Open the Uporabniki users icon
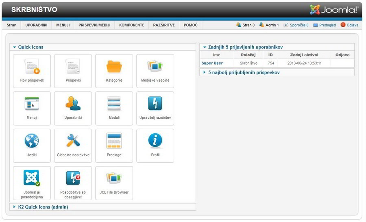Screen dimensions: 366x222 pyautogui.click(x=73, y=108)
